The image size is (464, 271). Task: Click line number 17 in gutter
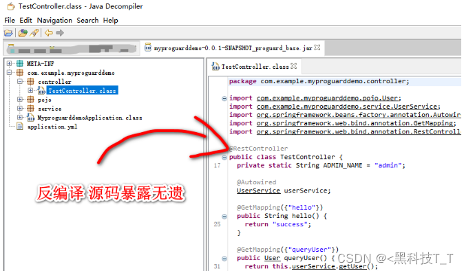pyautogui.click(x=218, y=166)
